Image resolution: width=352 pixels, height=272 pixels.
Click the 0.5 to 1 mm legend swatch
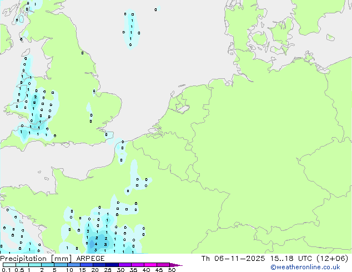(x=22, y=265)
